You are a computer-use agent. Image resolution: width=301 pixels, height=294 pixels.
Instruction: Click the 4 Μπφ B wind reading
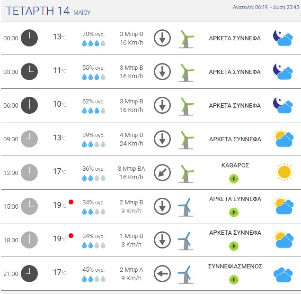tap(132, 135)
